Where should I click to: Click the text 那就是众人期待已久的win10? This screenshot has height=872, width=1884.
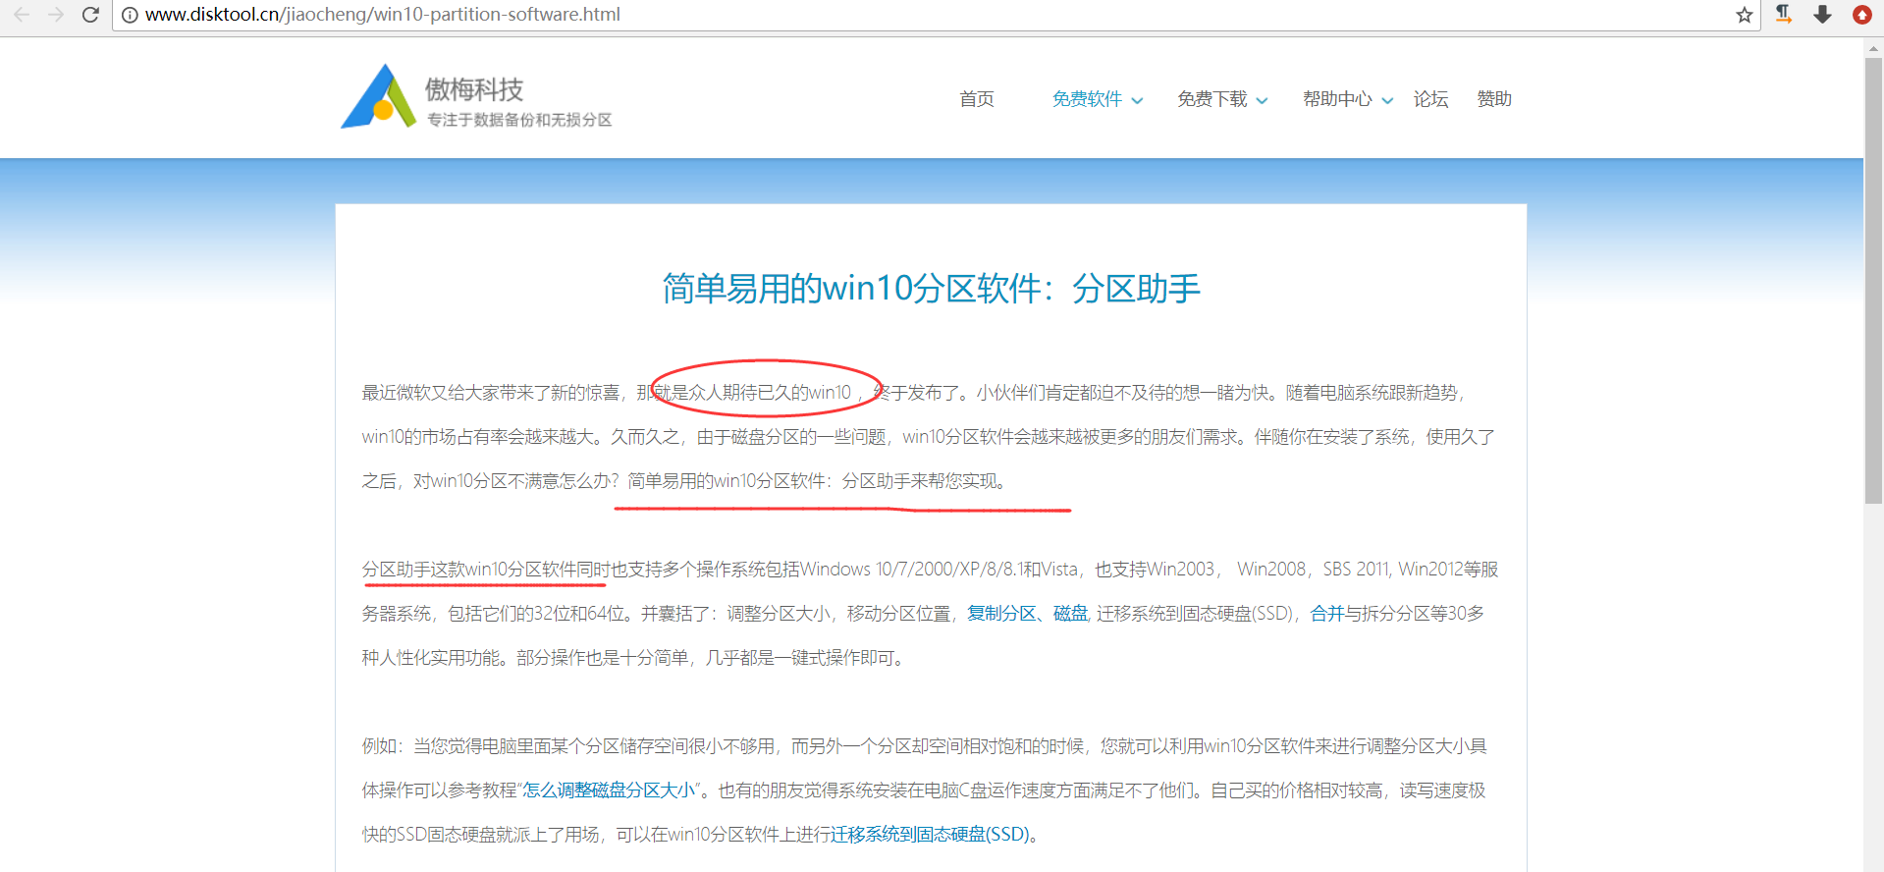(744, 393)
